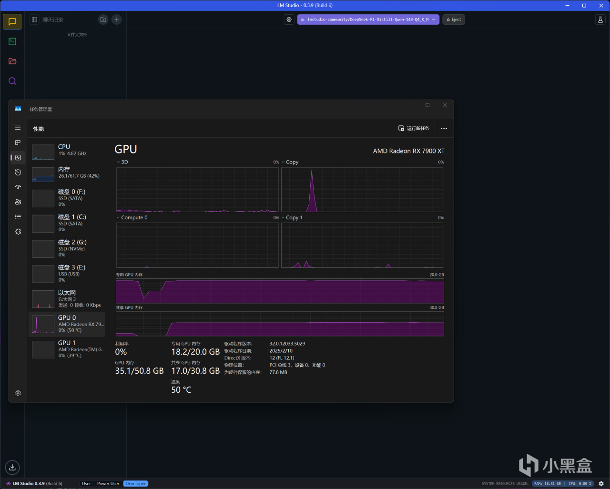Screen dimensions: 610x489
Task: Open the Details list icon in Task Manager
Action: click(18, 216)
